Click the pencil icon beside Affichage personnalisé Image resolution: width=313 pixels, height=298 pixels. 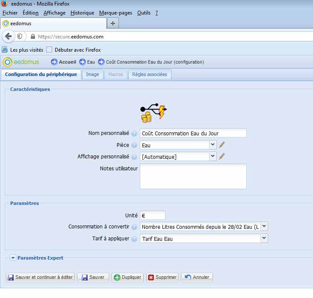222,157
